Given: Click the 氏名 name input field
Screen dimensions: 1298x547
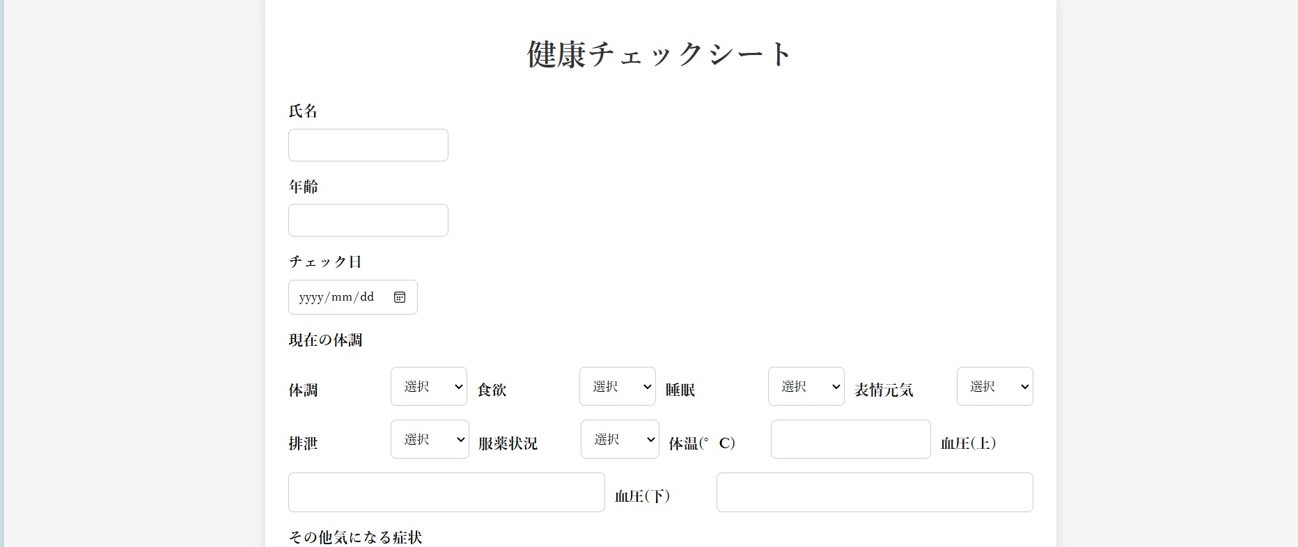Looking at the screenshot, I should (x=368, y=145).
